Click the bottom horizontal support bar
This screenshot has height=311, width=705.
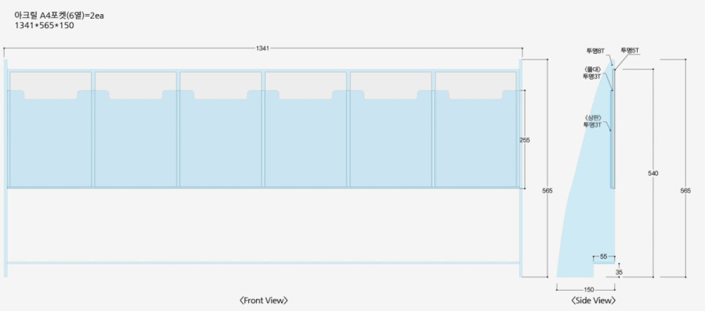click(263, 263)
